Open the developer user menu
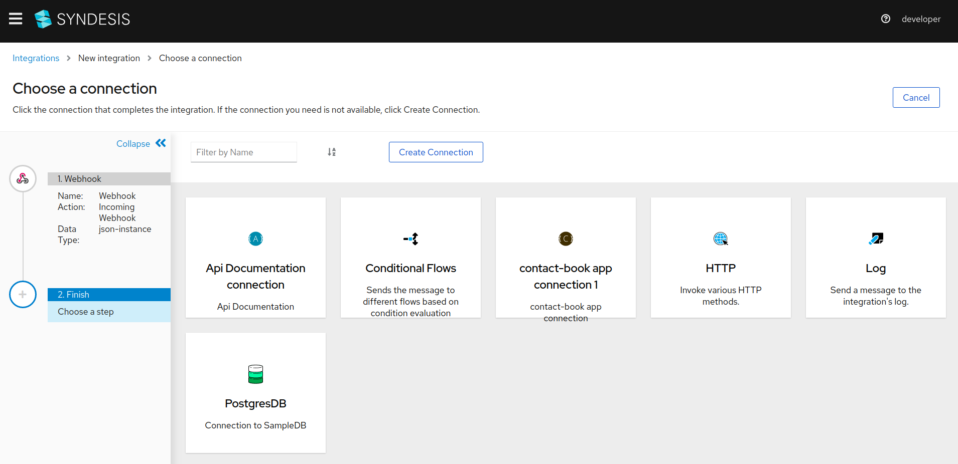Viewport: 958px width, 464px height. pyautogui.click(x=921, y=19)
